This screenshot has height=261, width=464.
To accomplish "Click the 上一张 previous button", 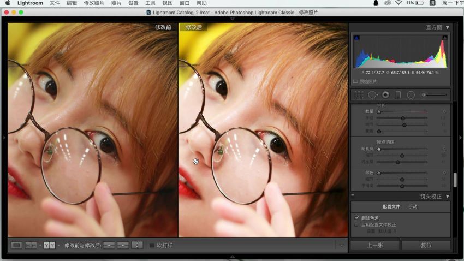I will (375, 245).
